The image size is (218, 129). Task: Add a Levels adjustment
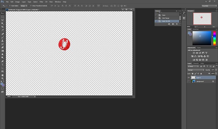coord(197,53)
